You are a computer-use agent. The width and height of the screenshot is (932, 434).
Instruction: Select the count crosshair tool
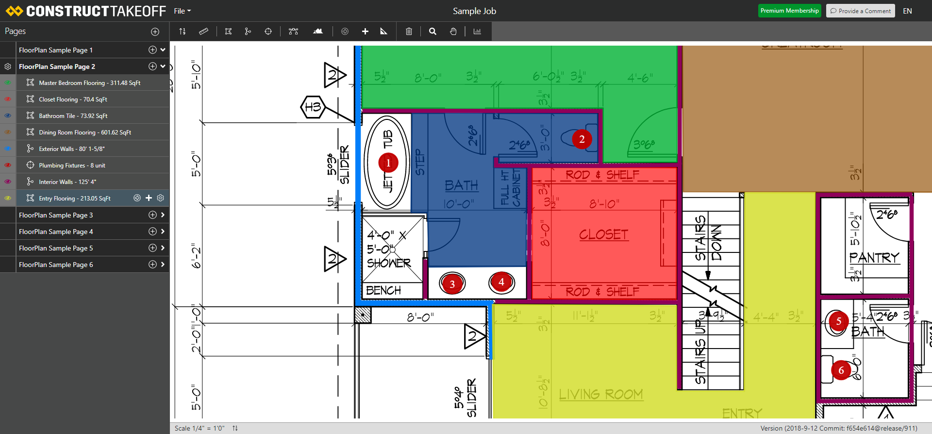coord(268,32)
